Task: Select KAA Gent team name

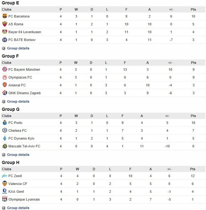Action: tap(16, 192)
